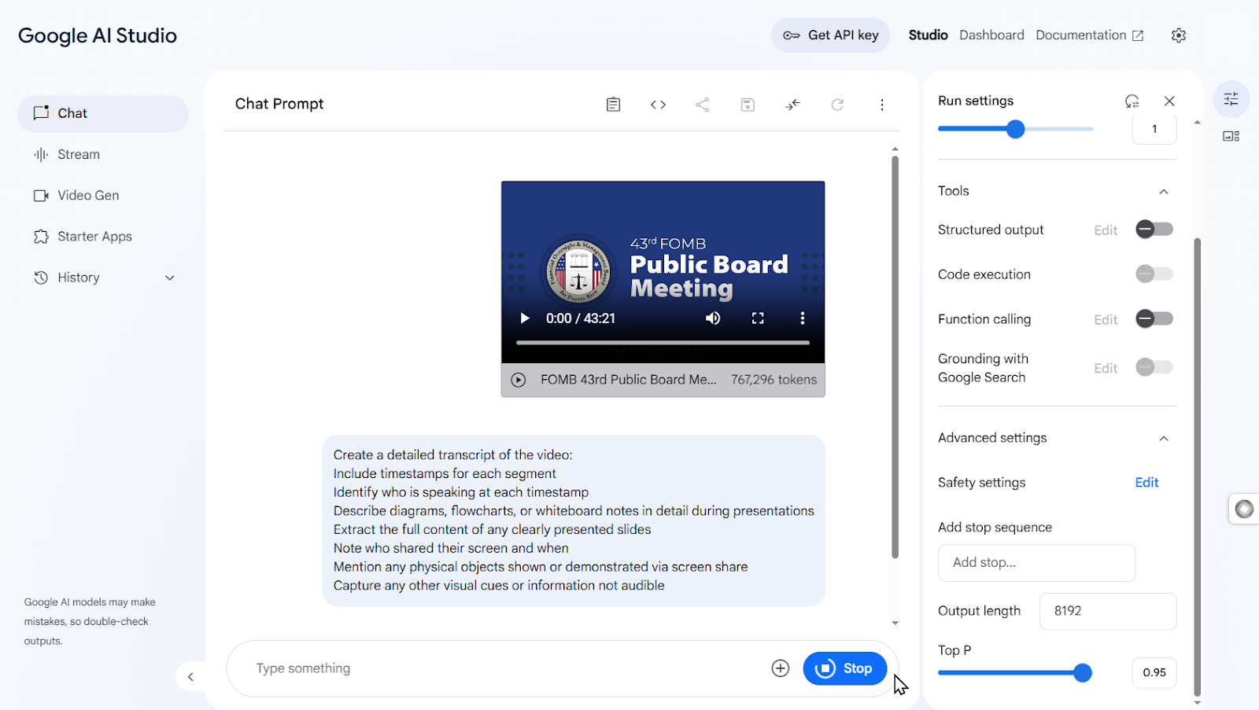Image resolution: width=1259 pixels, height=710 pixels.
Task: Expand the History dropdown arrow
Action: coord(170,278)
